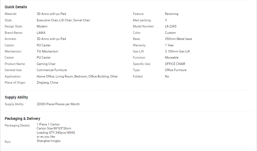Select the Supply Ability heading
The width and height of the screenshot is (257, 151).
coord(16,97)
